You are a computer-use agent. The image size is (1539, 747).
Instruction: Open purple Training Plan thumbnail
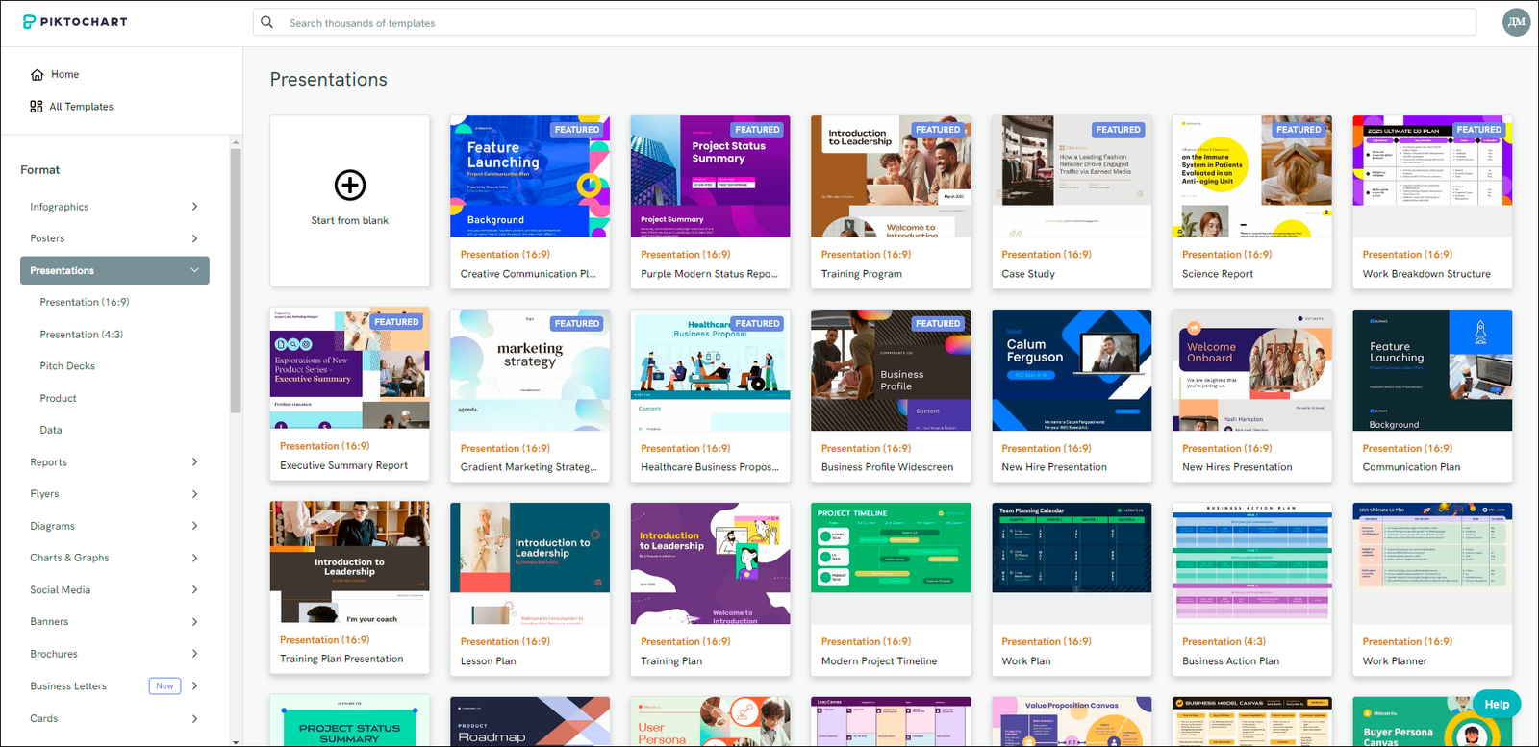[x=711, y=563]
